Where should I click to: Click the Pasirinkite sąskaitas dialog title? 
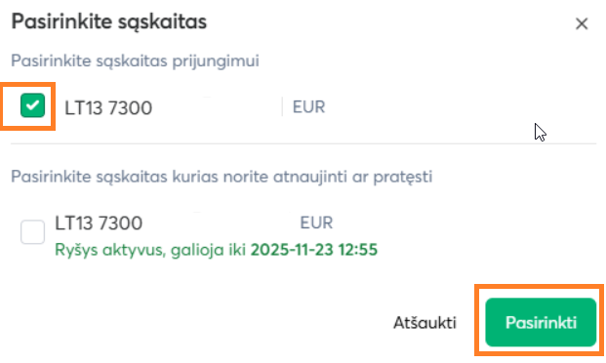(109, 21)
